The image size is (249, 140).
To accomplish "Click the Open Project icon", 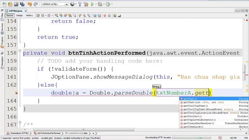I will (16, 4).
